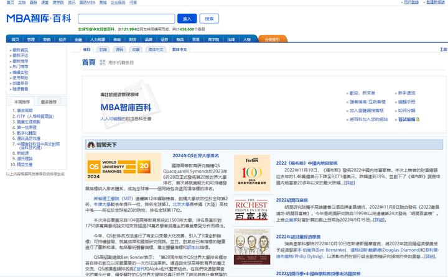Focus the encyclopedia search input field
This screenshot has height=277, width=448.
click(x=126, y=19)
